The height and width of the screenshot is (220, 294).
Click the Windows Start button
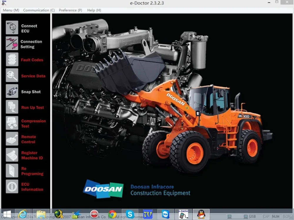6,214
